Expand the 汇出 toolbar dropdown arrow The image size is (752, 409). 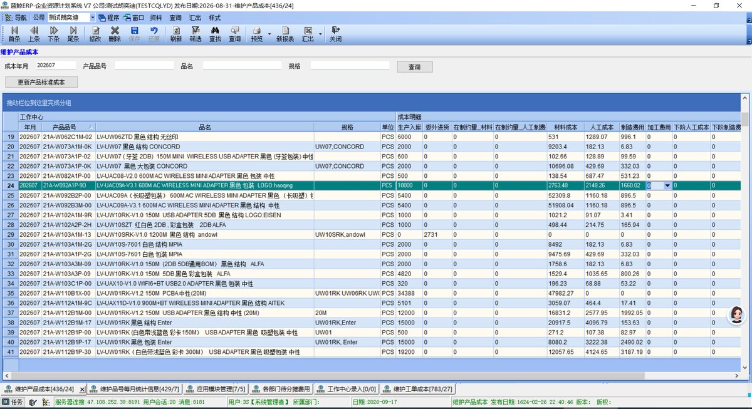(x=320, y=34)
